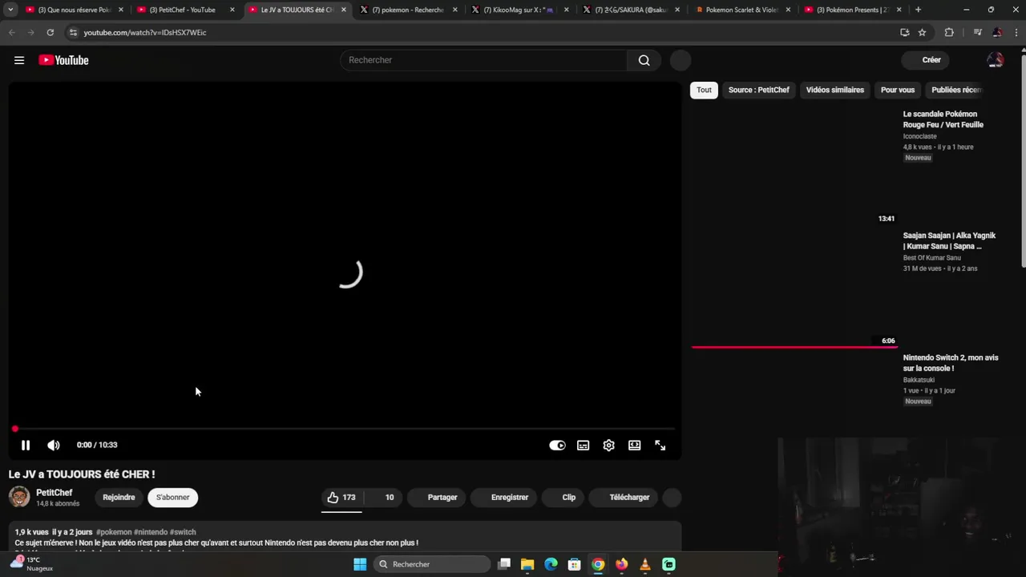Like the video with 173 likes
The image size is (1026, 577).
(x=341, y=498)
